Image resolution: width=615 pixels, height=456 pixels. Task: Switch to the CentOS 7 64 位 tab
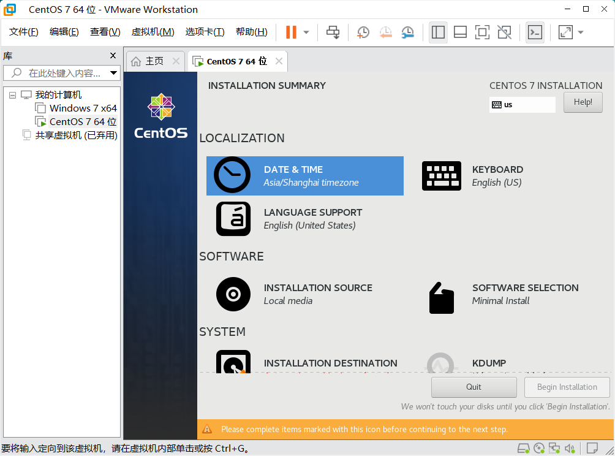coord(237,61)
